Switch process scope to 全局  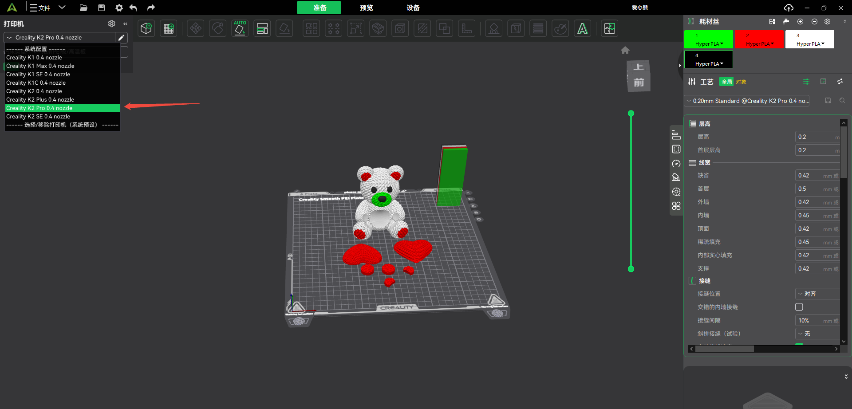[x=726, y=82]
